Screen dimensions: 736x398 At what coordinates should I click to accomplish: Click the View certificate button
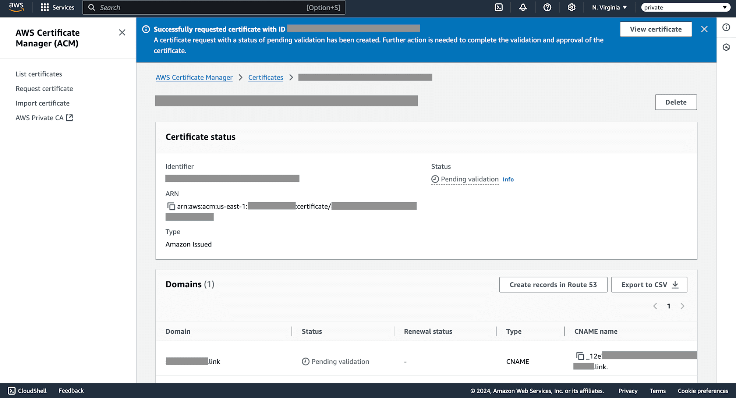coord(656,29)
